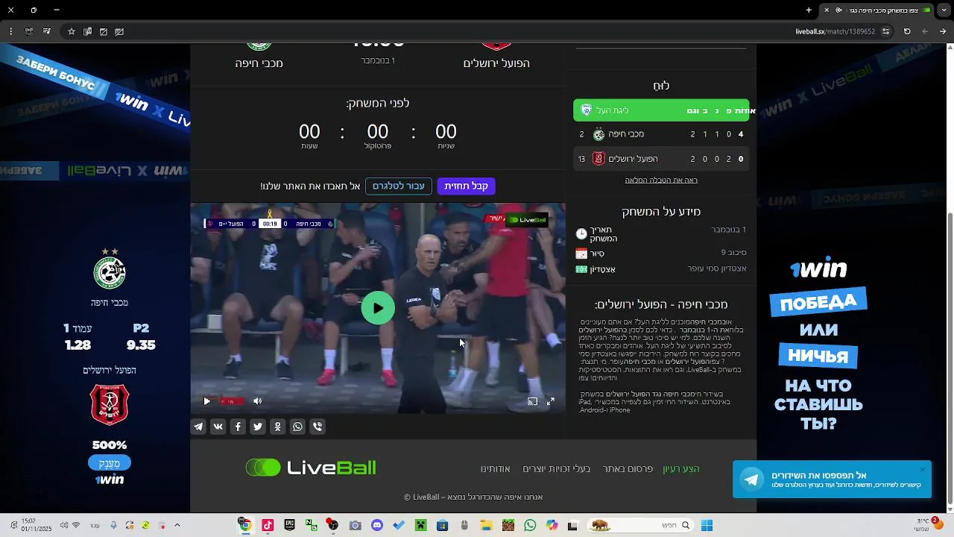Open Epic Games launcher in taskbar
Screen dimensions: 954x537
pos(290,525)
